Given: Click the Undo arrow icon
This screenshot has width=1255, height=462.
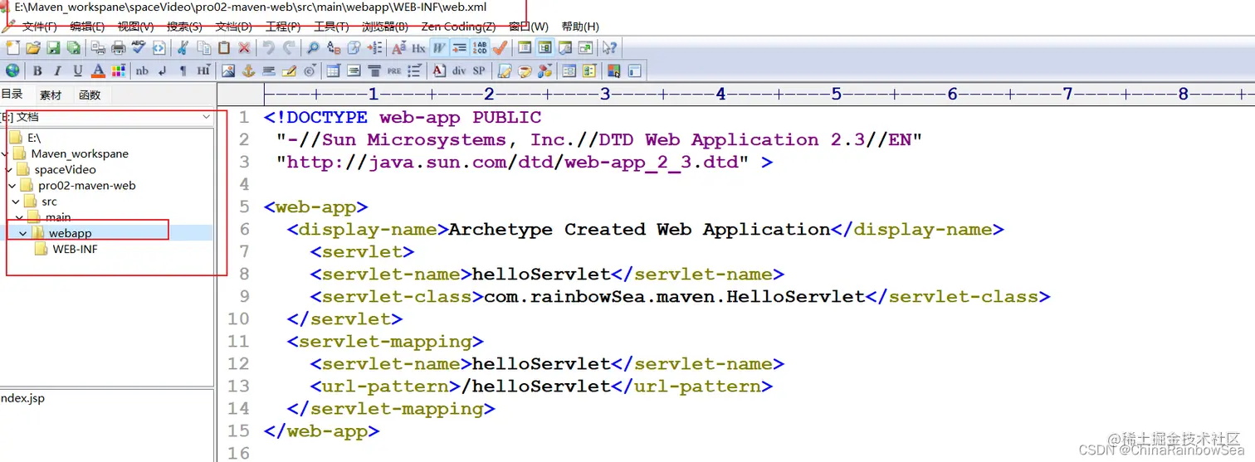Looking at the screenshot, I should [x=267, y=48].
